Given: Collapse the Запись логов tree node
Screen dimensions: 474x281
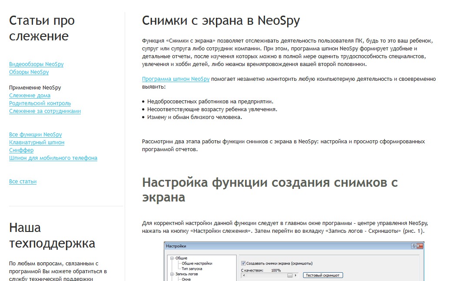Looking at the screenshot, I should pyautogui.click(x=172, y=274).
